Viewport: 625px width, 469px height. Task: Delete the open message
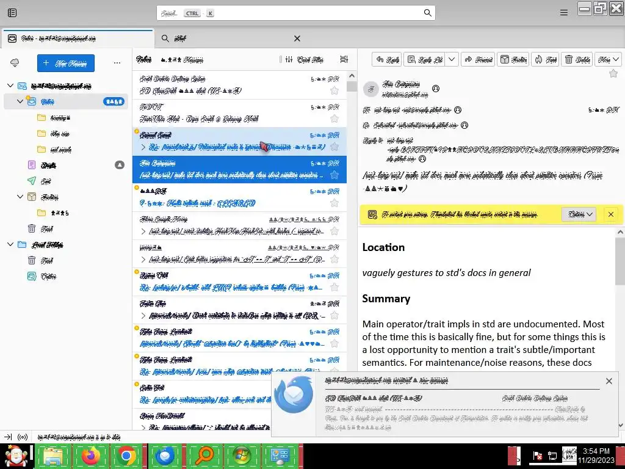577,59
